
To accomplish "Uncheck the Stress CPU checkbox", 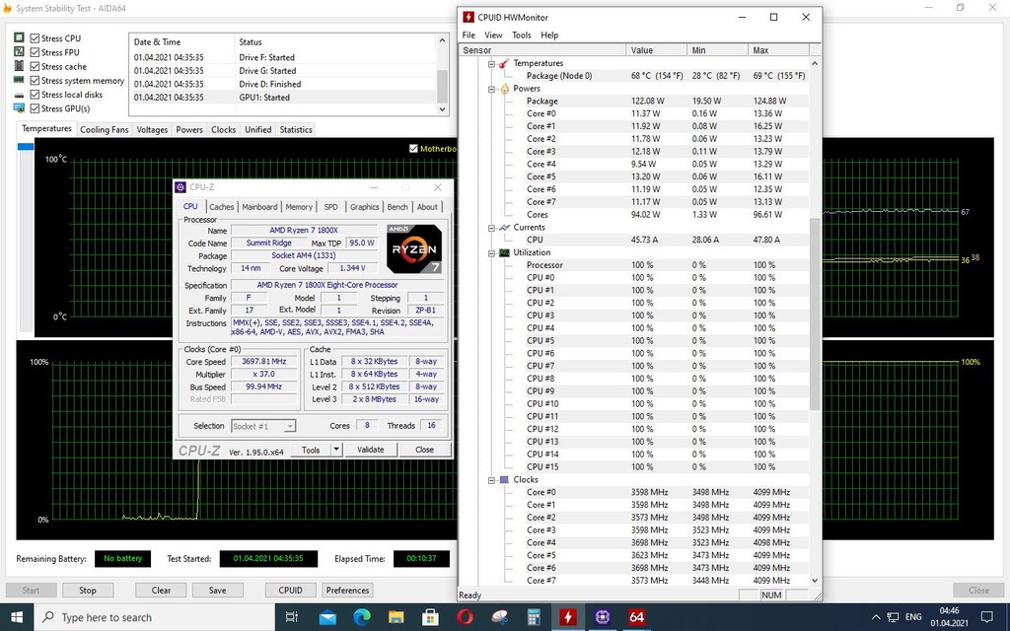I will [35, 38].
